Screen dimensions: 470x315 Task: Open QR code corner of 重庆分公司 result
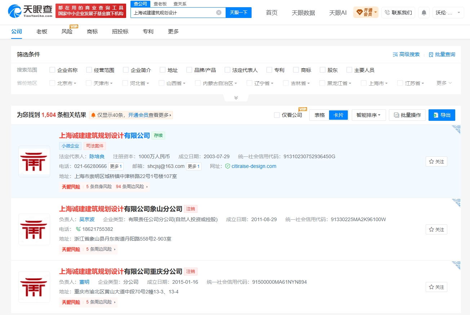[456, 265]
